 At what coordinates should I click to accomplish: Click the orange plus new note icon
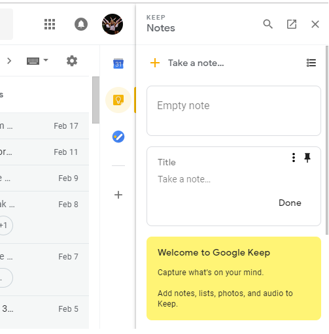coord(155,63)
